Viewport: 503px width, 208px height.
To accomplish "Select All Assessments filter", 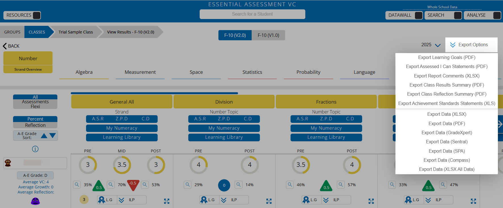I will pyautogui.click(x=35, y=97).
